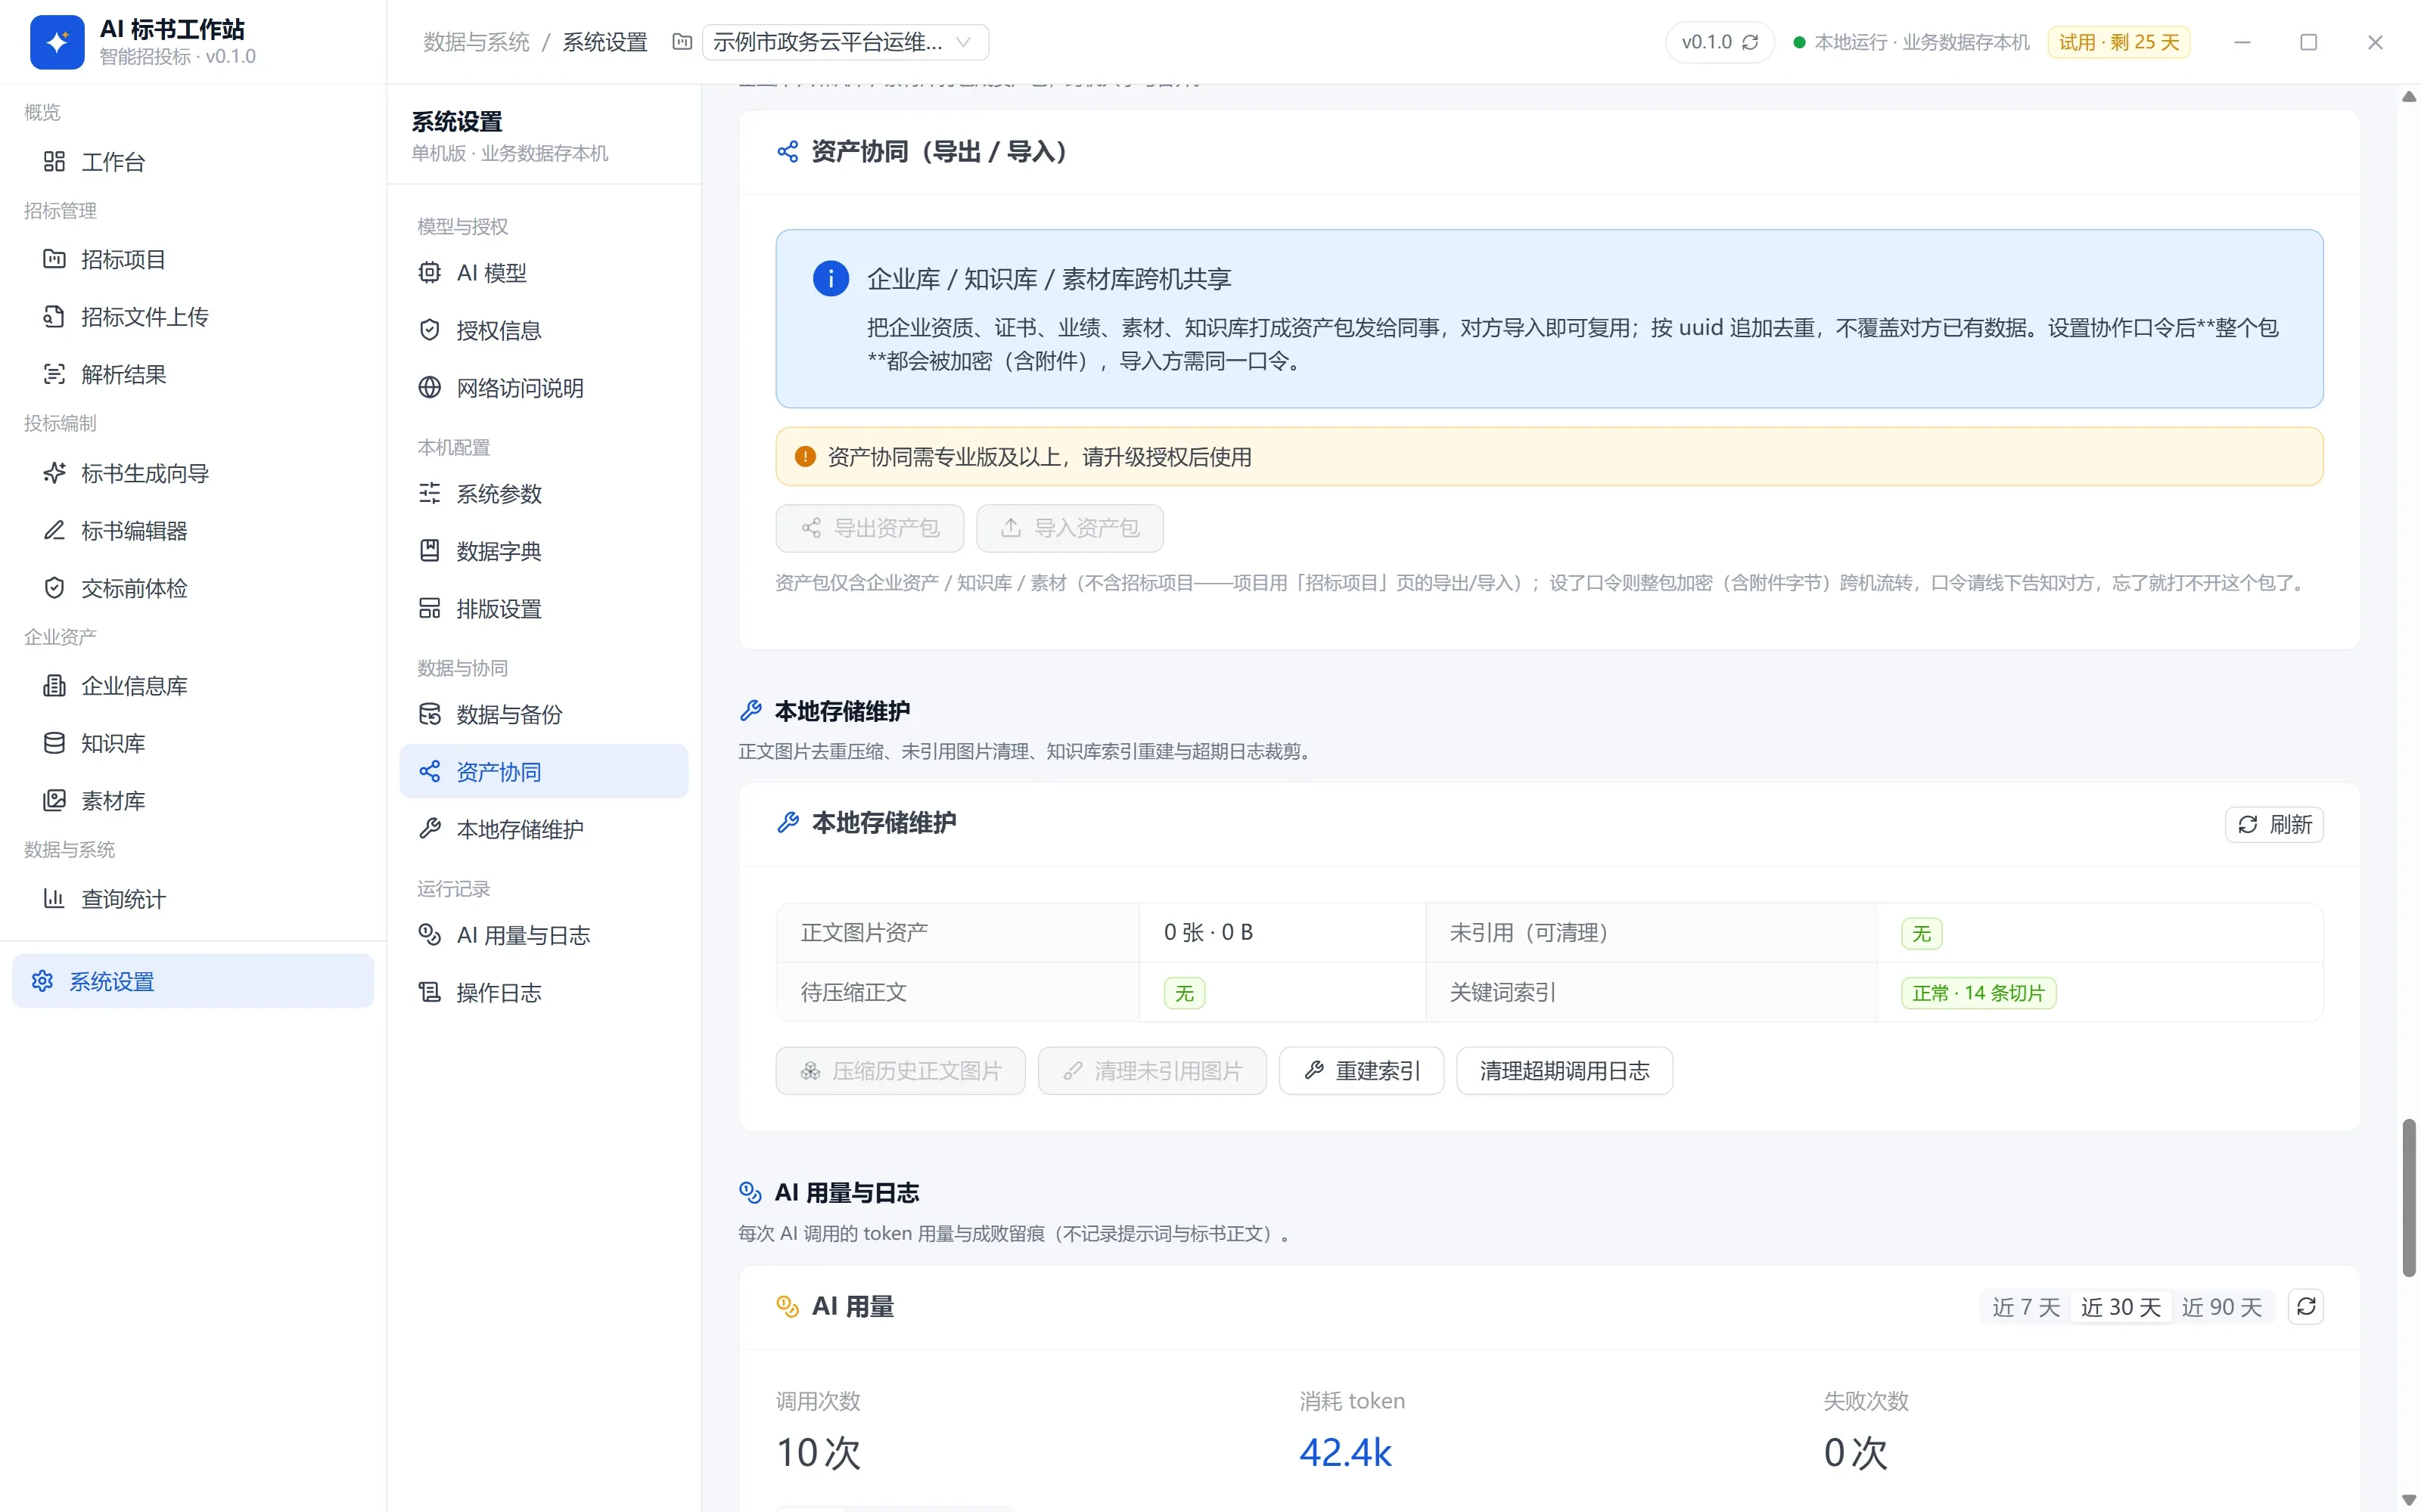Click the 导出资产包 button

click(x=869, y=528)
